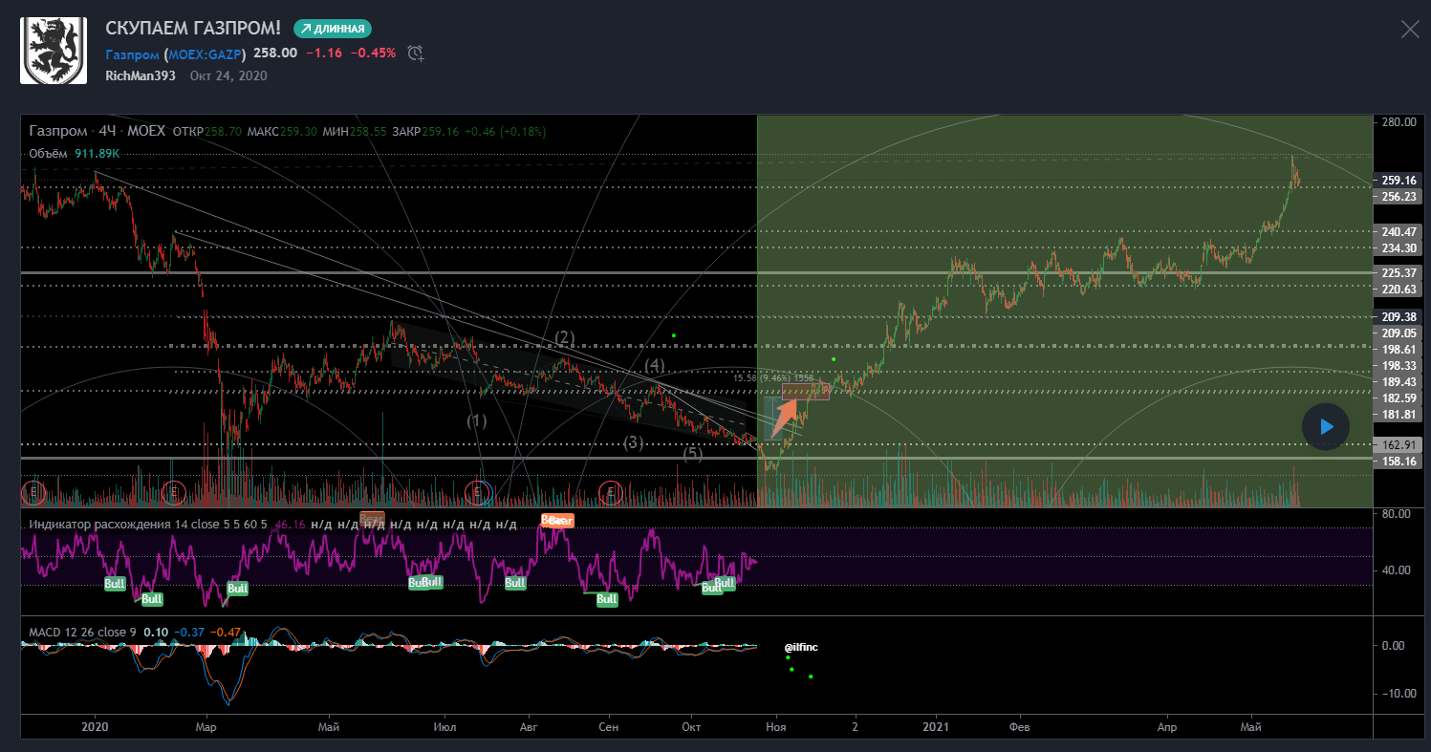Click the divergence indicator value 46.16
Screen dimensions: 1431x752
(289, 524)
